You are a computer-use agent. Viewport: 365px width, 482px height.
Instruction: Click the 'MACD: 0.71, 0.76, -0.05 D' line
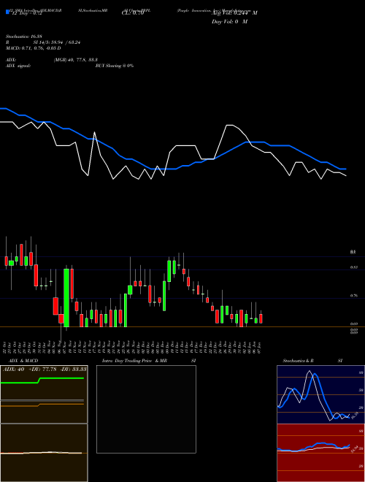33,48
